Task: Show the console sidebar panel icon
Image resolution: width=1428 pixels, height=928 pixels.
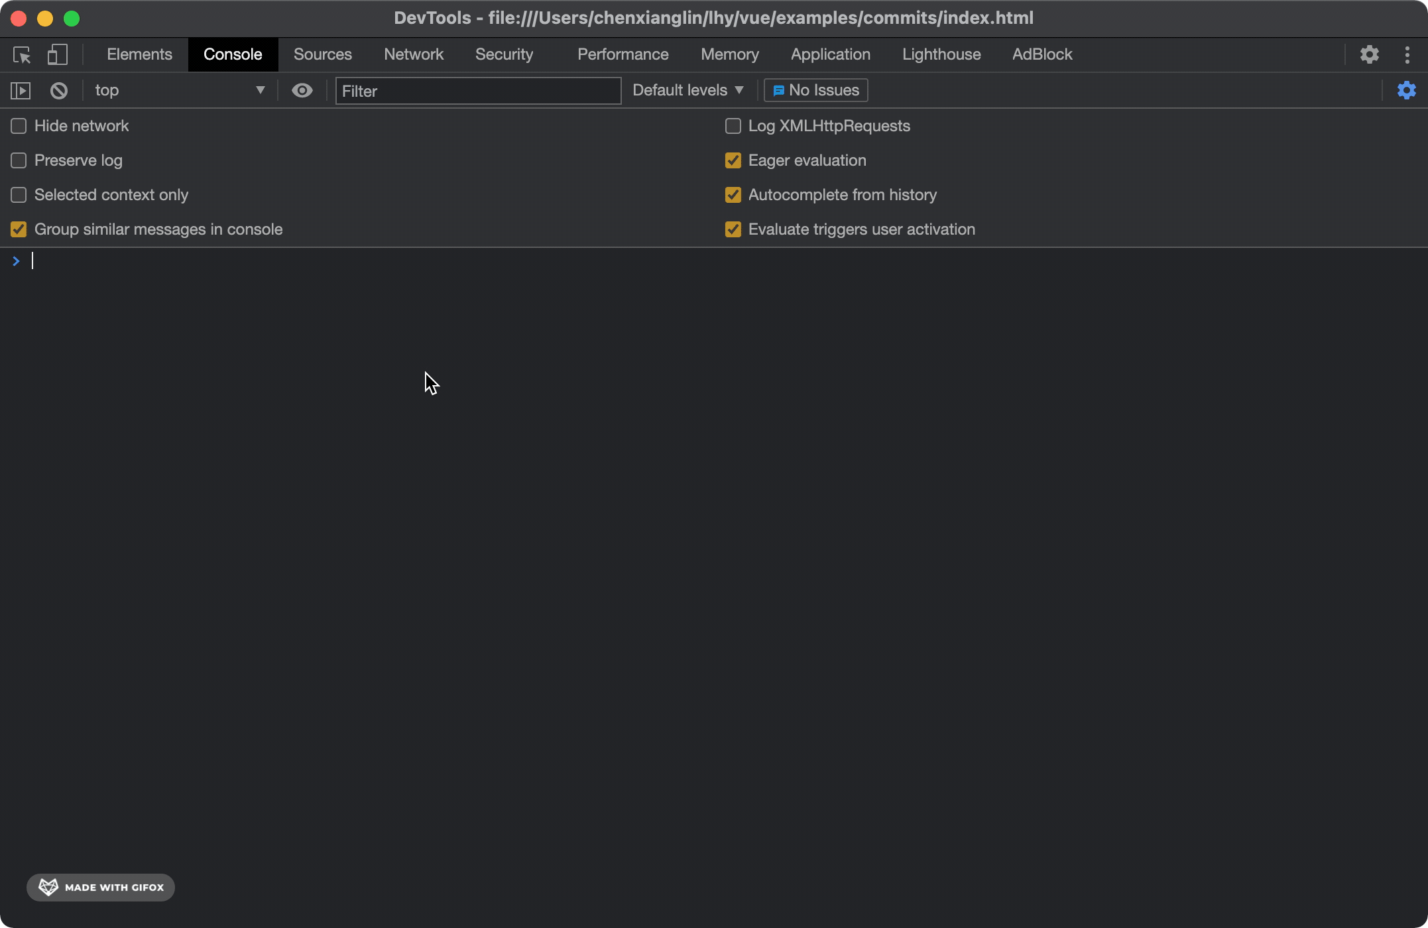Action: click(x=21, y=90)
